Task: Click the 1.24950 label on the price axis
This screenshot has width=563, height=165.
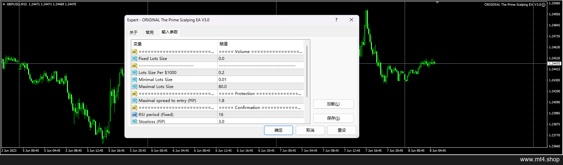Action: click(555, 14)
